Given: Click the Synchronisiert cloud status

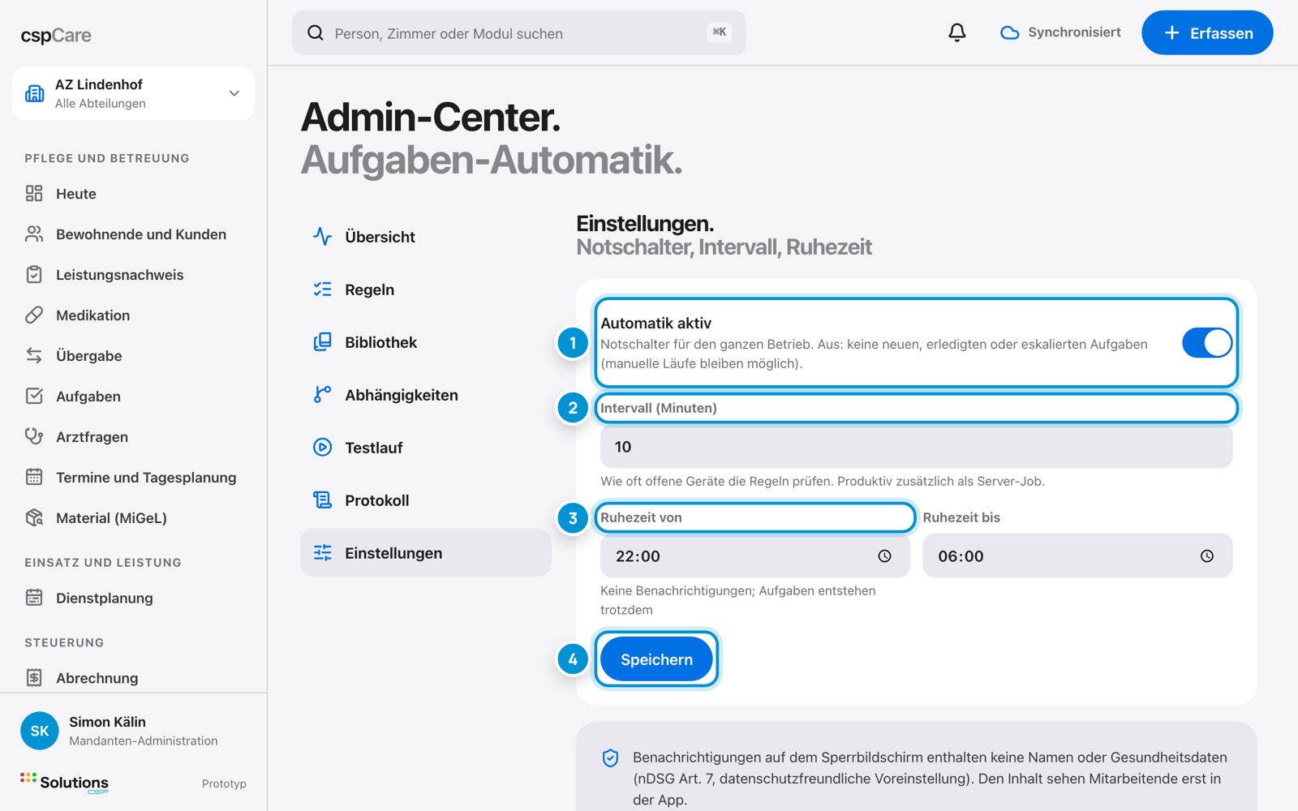Looking at the screenshot, I should click(x=1061, y=32).
